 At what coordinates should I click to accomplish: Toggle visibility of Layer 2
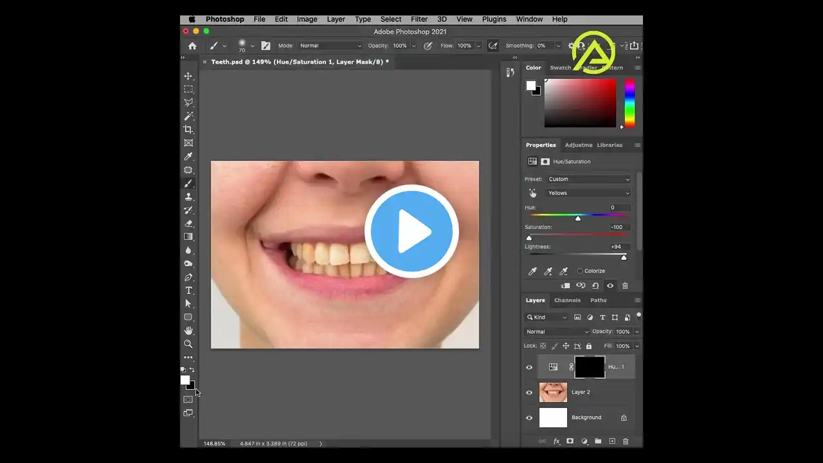(529, 392)
